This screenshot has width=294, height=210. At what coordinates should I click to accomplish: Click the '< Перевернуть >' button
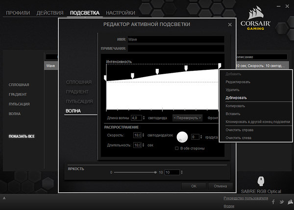(x=187, y=118)
